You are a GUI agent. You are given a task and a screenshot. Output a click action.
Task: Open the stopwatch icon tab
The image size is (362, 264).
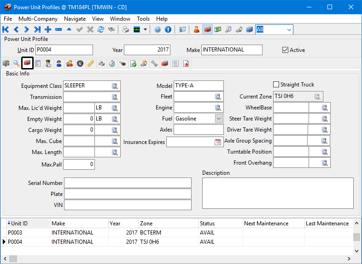coord(112,63)
